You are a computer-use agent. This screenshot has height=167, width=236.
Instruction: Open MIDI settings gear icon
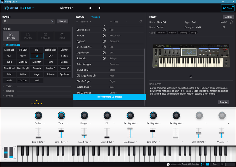click(x=168, y=164)
